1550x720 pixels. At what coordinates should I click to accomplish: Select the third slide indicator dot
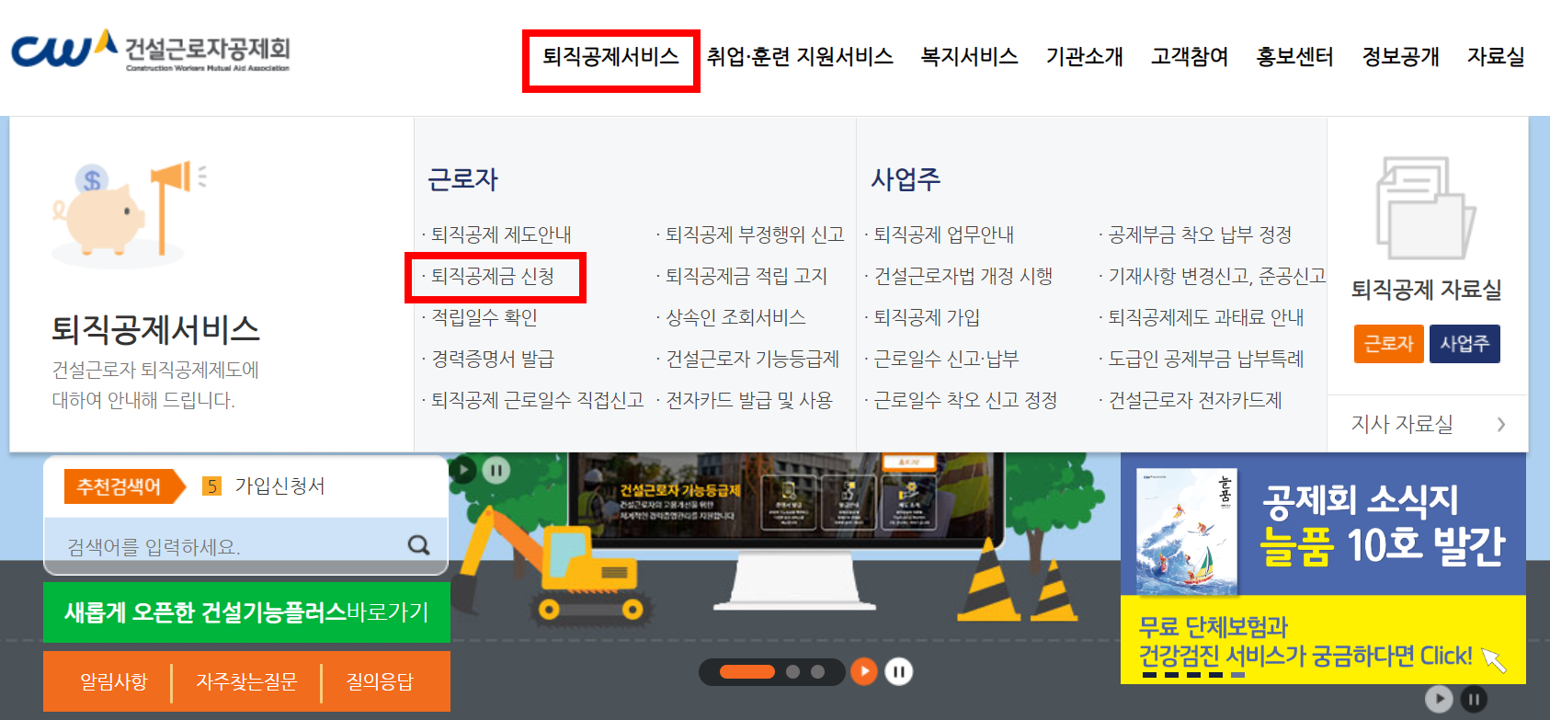point(817,672)
